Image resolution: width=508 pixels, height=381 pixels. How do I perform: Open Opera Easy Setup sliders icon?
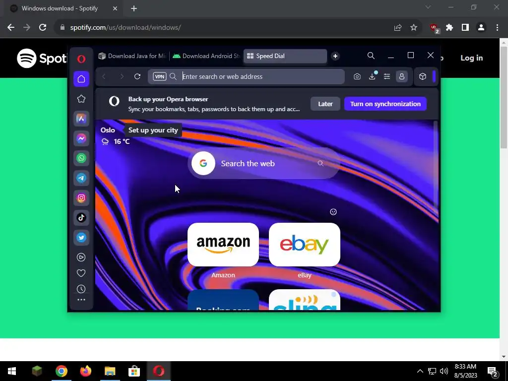pyautogui.click(x=387, y=76)
